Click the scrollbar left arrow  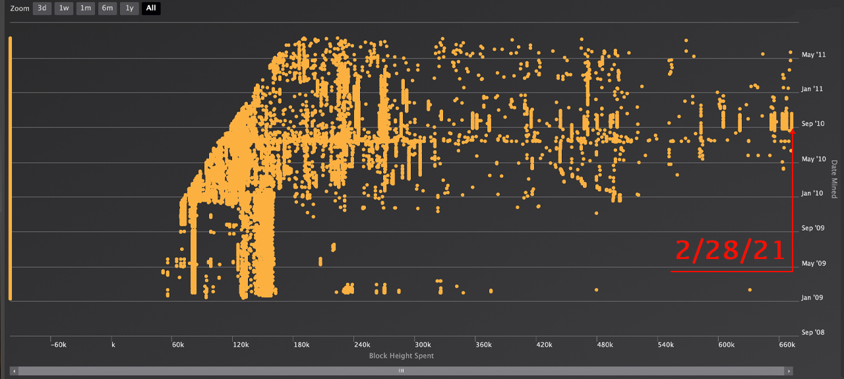pyautogui.click(x=14, y=371)
